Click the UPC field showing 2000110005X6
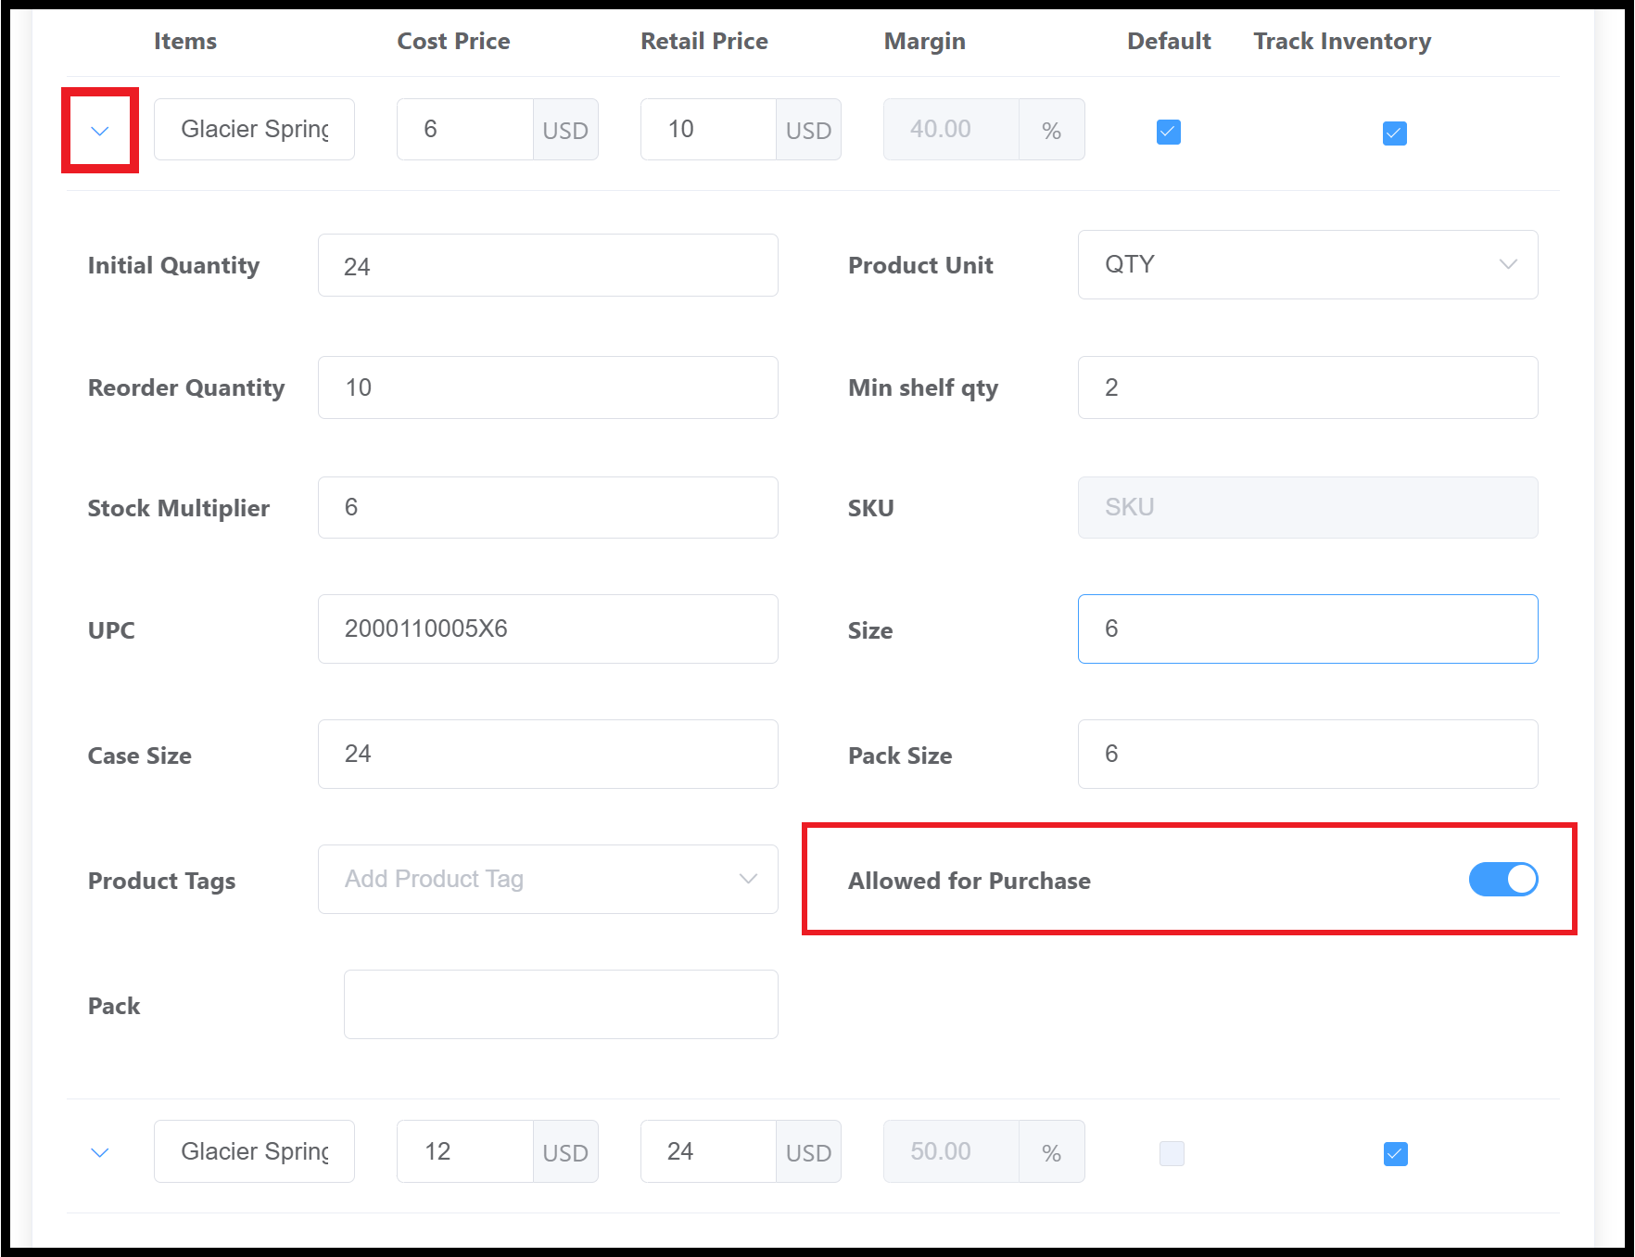The height and width of the screenshot is (1257, 1635). [547, 629]
